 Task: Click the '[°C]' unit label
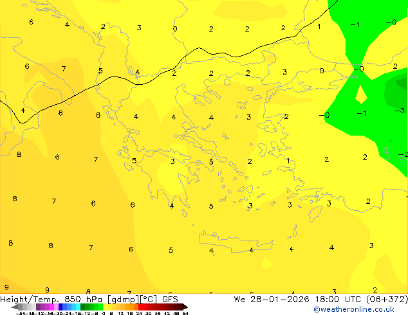148,300
